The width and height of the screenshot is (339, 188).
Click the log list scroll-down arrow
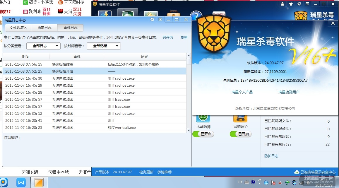(x=189, y=130)
